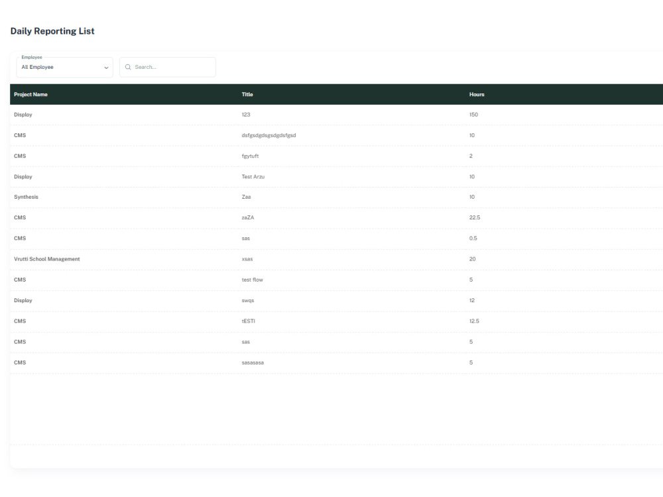The width and height of the screenshot is (663, 497).
Task: Click Vrutti School Management project cell
Action: (47, 259)
